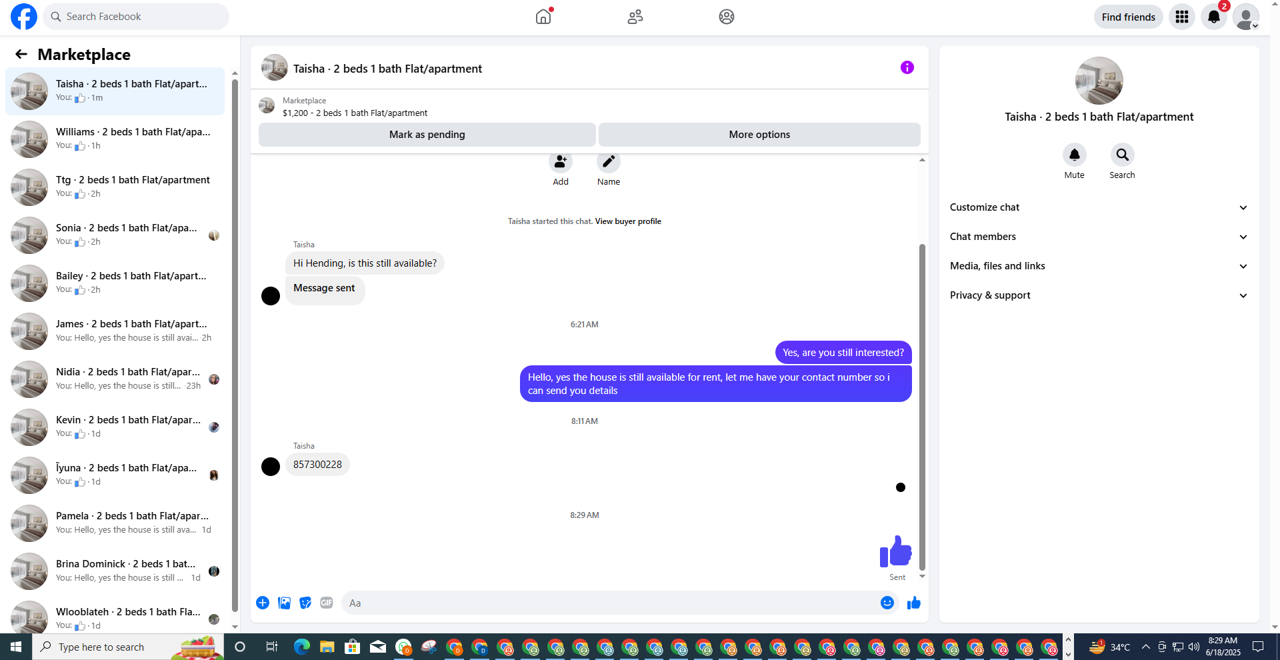Viewport: 1280px width, 660px height.
Task: Click the Add people icon
Action: [x=561, y=162]
